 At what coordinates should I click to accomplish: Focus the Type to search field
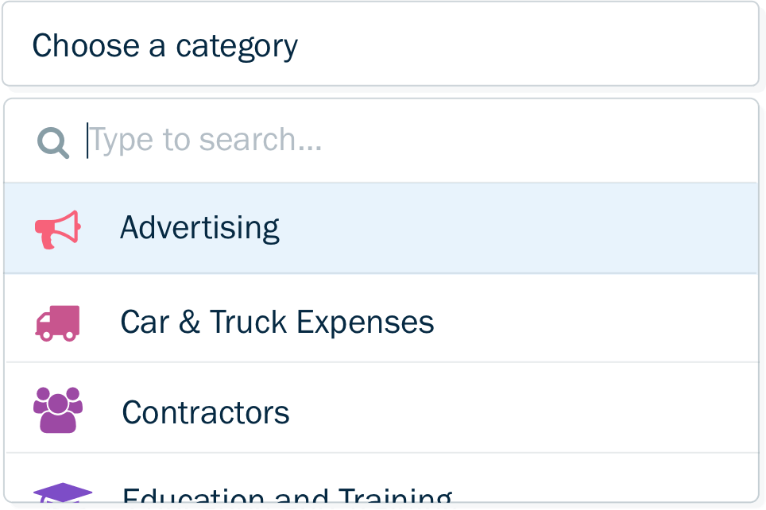tap(397, 141)
